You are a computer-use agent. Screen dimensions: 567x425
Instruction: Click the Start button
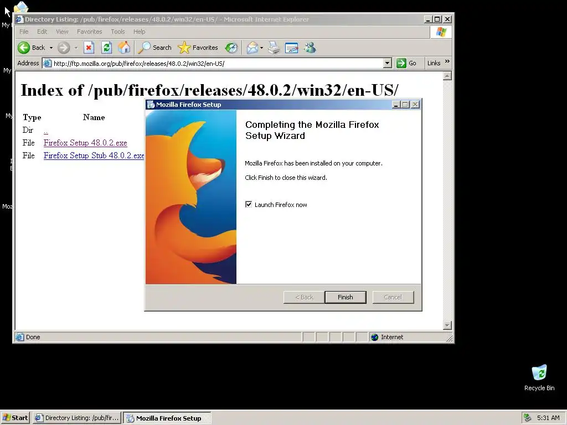pyautogui.click(x=16, y=418)
